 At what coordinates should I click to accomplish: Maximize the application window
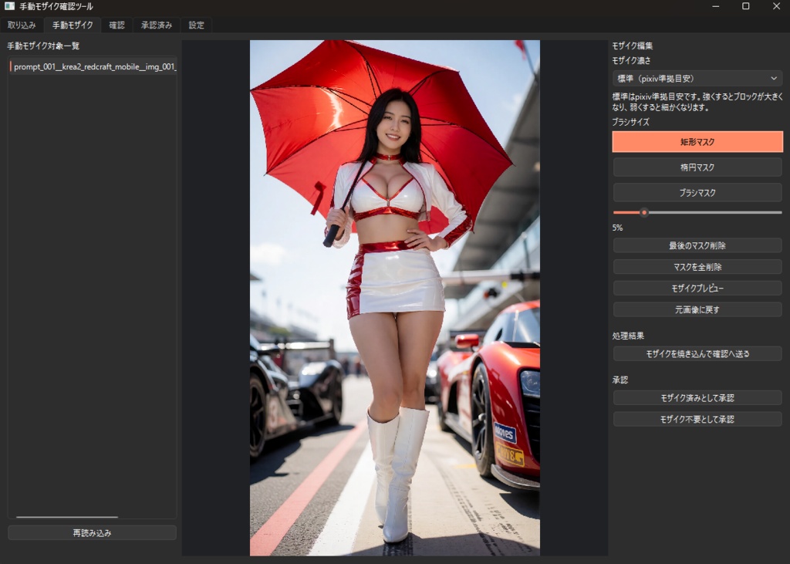click(746, 6)
